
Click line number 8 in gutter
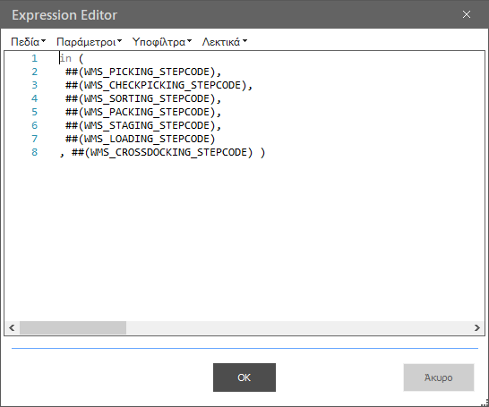pos(34,152)
